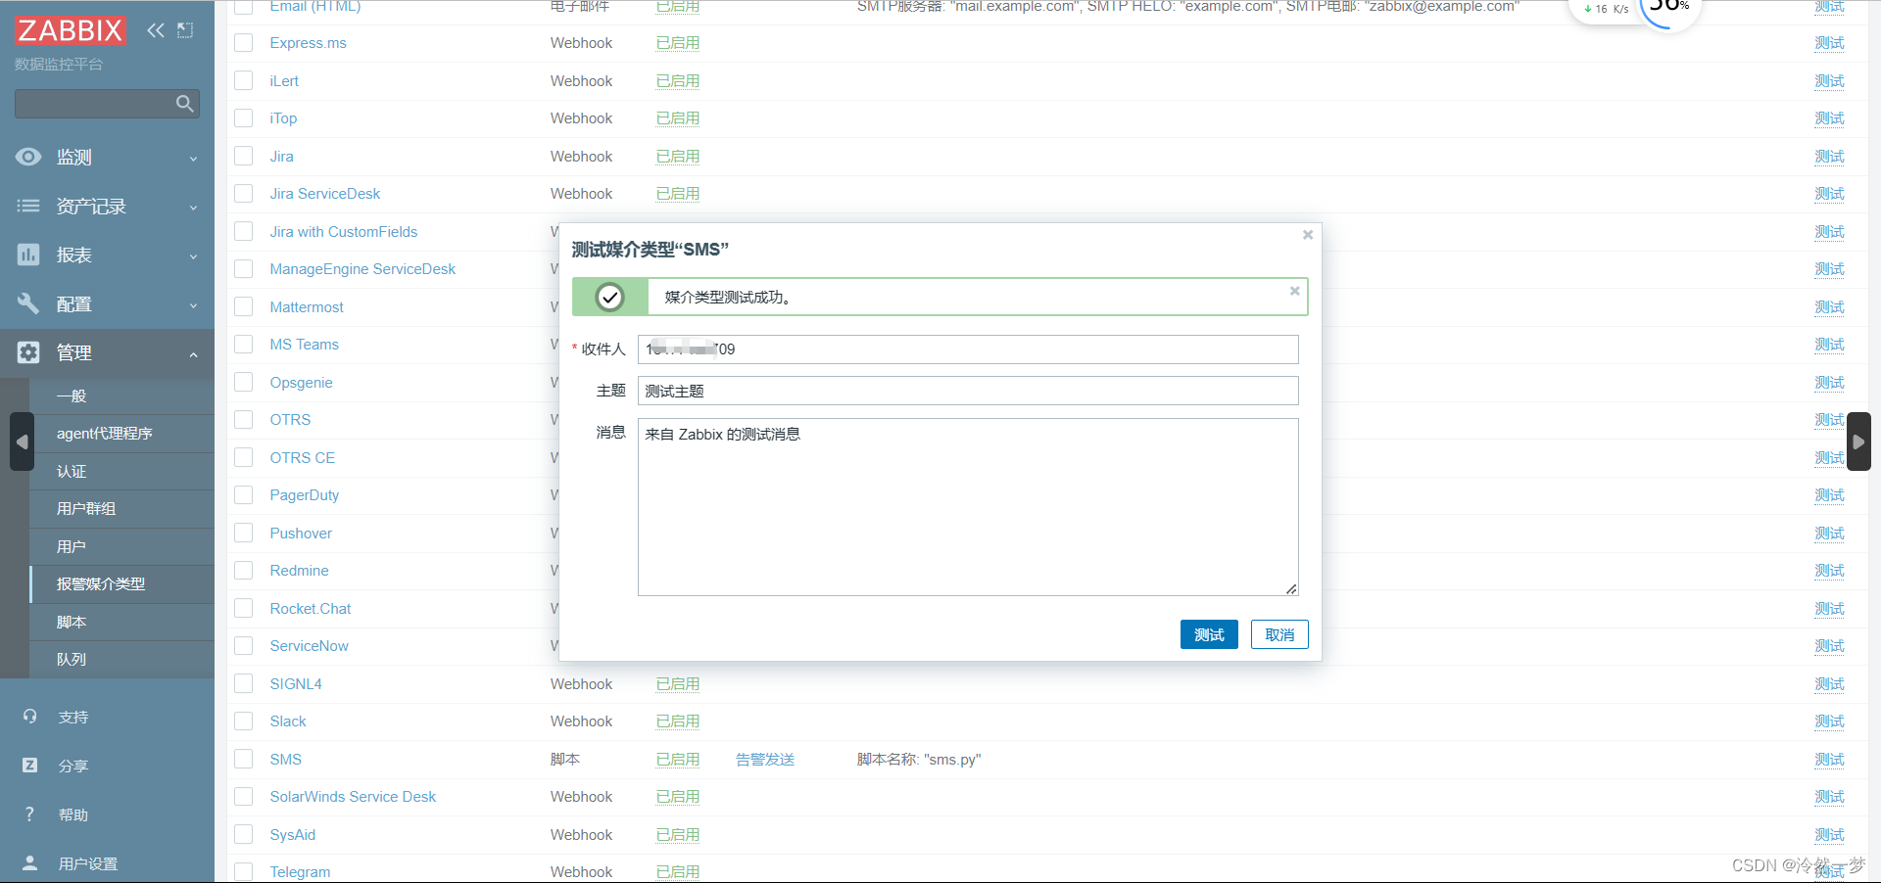Click the chart icon for 报表
The width and height of the screenshot is (1881, 883).
28,255
